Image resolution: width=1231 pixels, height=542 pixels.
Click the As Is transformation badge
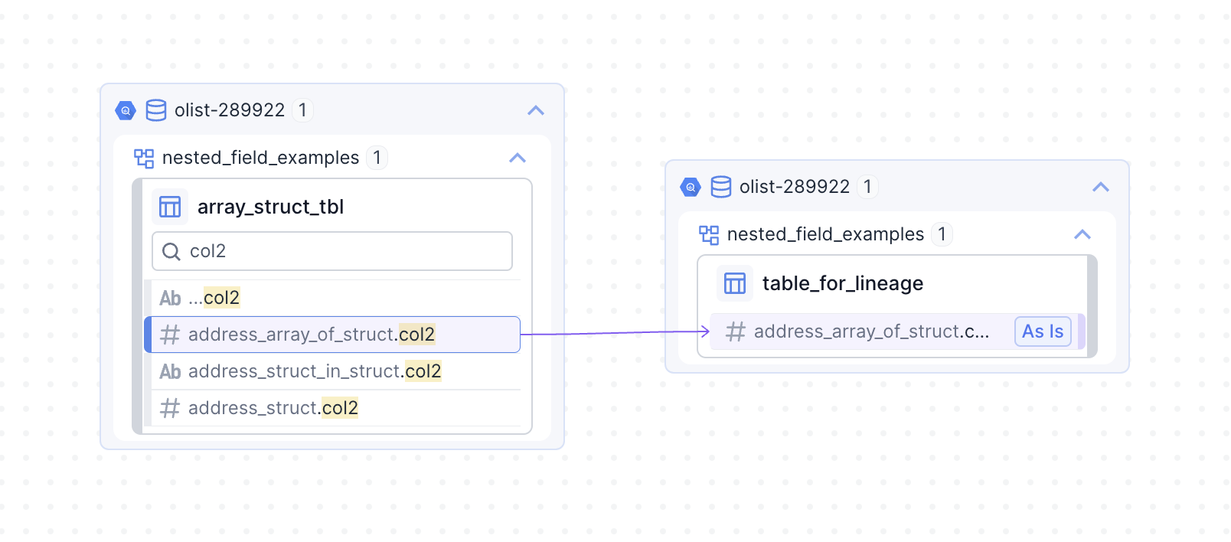[1042, 331]
